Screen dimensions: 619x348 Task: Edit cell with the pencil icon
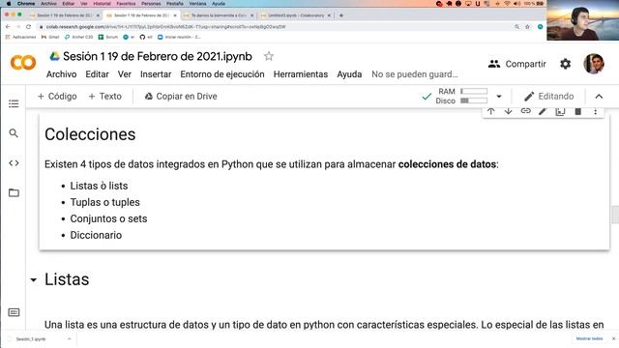[x=543, y=112]
